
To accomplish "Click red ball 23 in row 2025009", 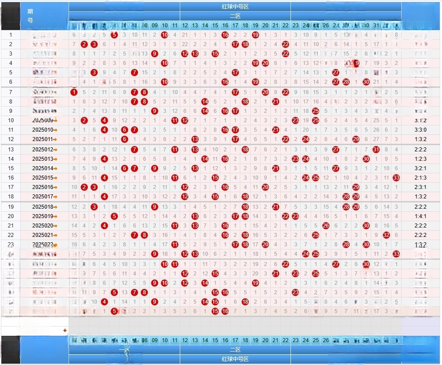I will tap(295, 120).
